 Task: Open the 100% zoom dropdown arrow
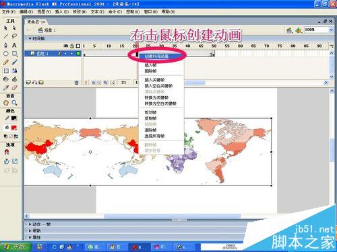(x=331, y=30)
